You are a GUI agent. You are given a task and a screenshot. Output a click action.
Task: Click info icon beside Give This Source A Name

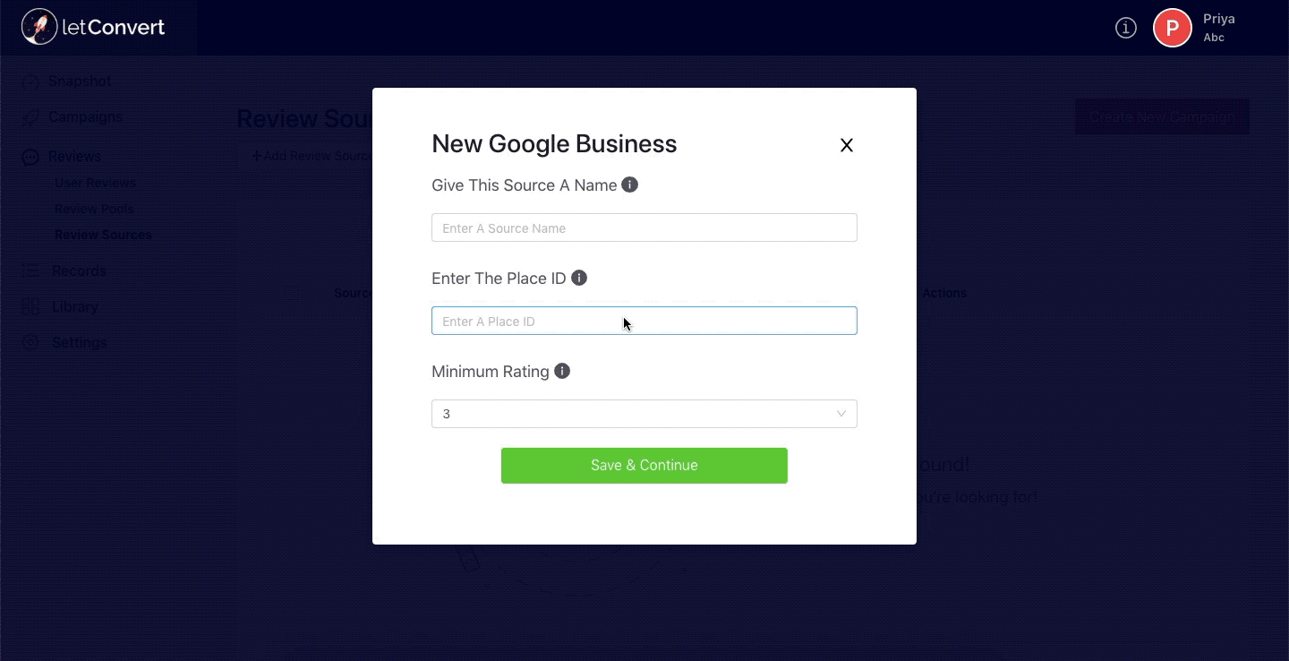630,185
